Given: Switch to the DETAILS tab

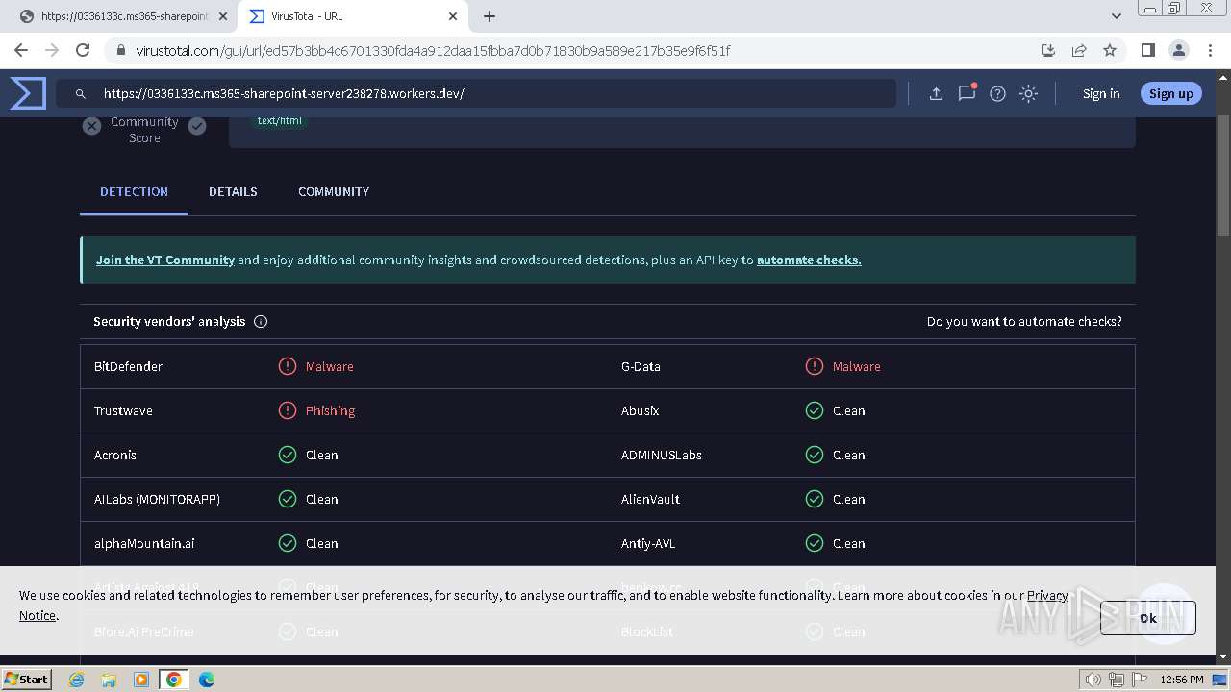Looking at the screenshot, I should (233, 191).
